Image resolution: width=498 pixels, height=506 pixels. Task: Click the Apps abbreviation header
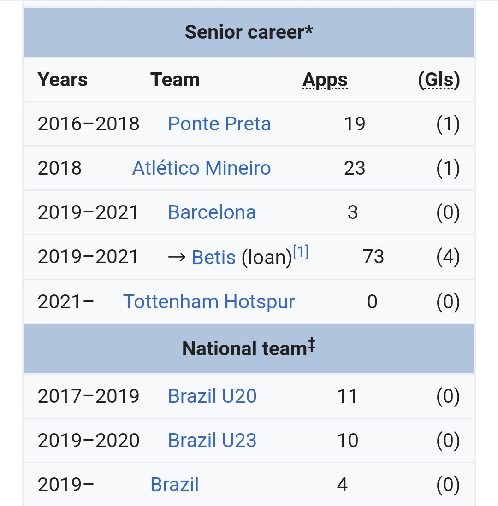click(x=325, y=80)
